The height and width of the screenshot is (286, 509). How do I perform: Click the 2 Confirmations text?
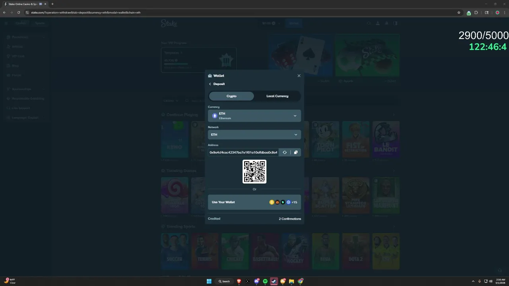click(x=290, y=219)
